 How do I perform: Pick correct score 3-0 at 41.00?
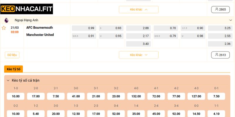tap(76, 96)
